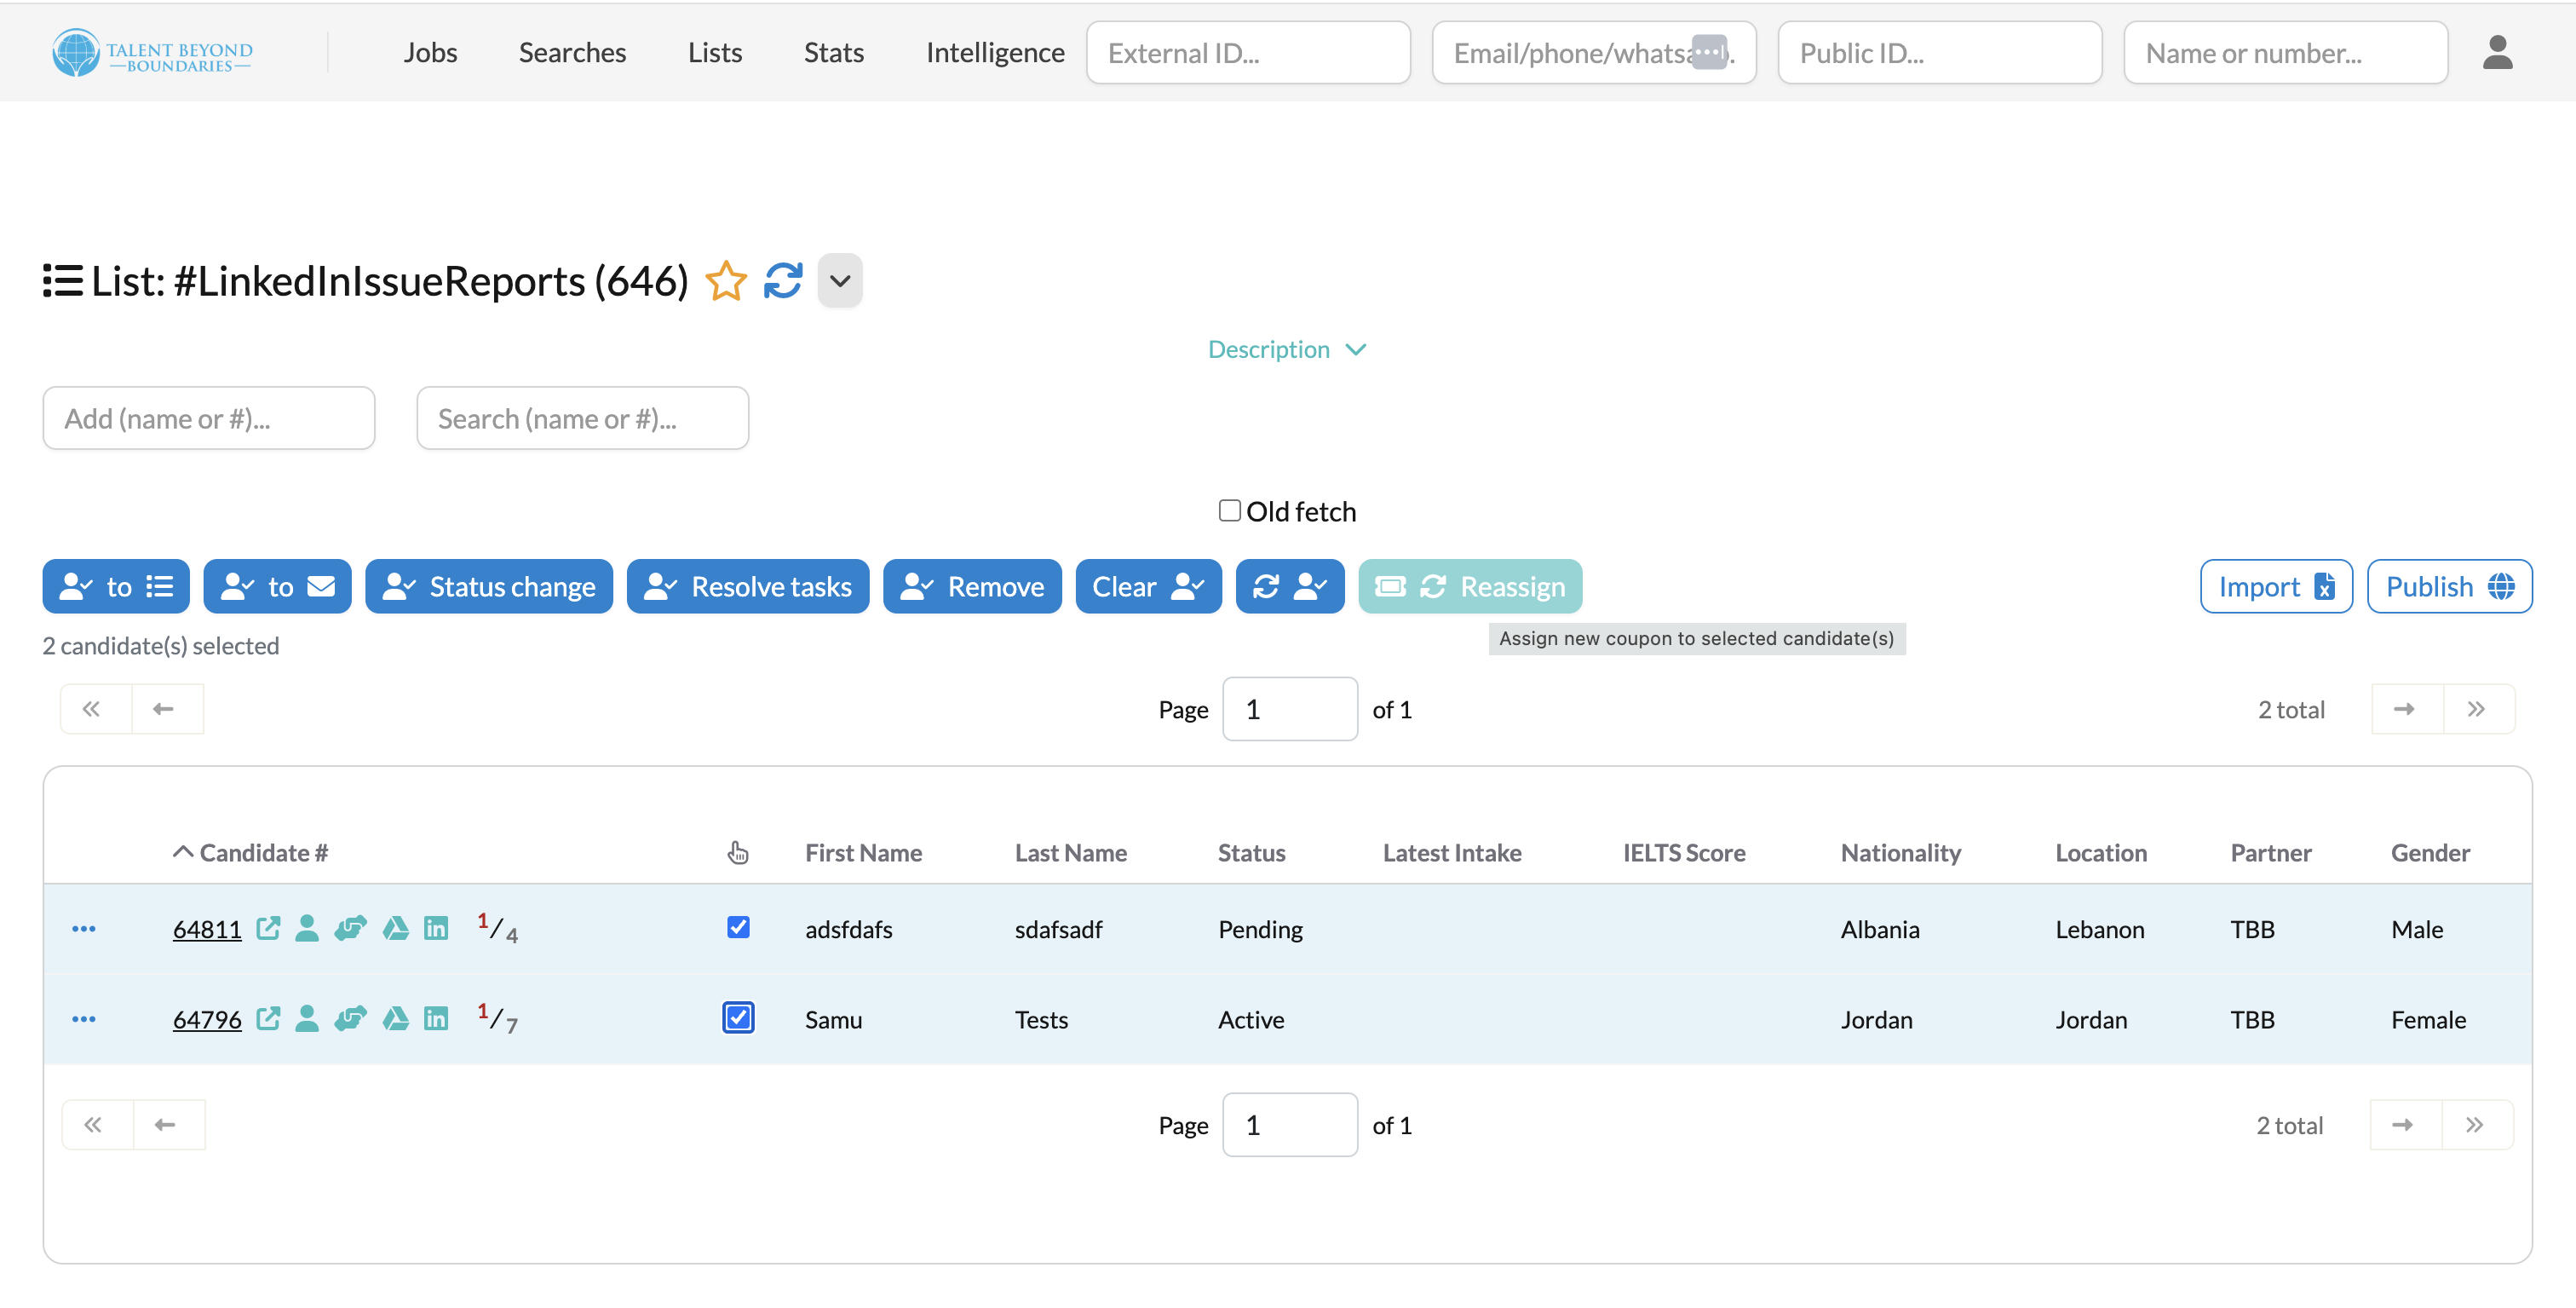The width and height of the screenshot is (2576, 1308).
Task: Focus the Name or number search field
Action: tap(2285, 52)
